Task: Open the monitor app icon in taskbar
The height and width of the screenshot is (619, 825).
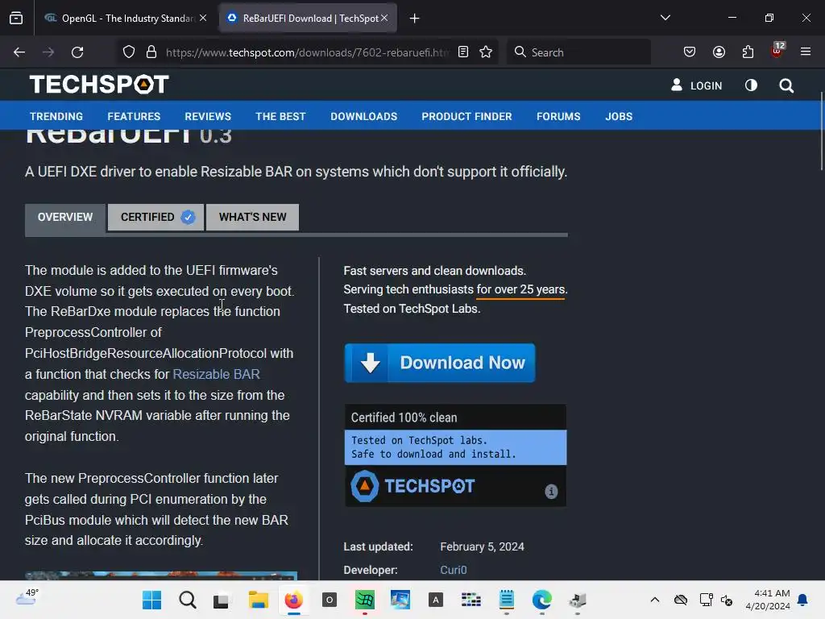Action: (x=400, y=600)
